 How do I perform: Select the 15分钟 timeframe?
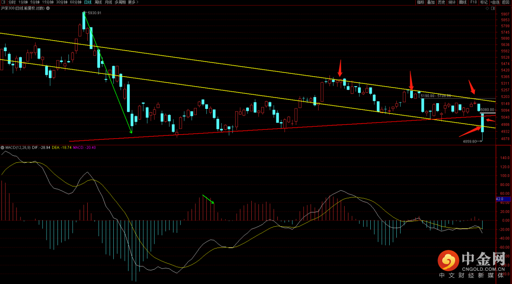click(x=48, y=2)
